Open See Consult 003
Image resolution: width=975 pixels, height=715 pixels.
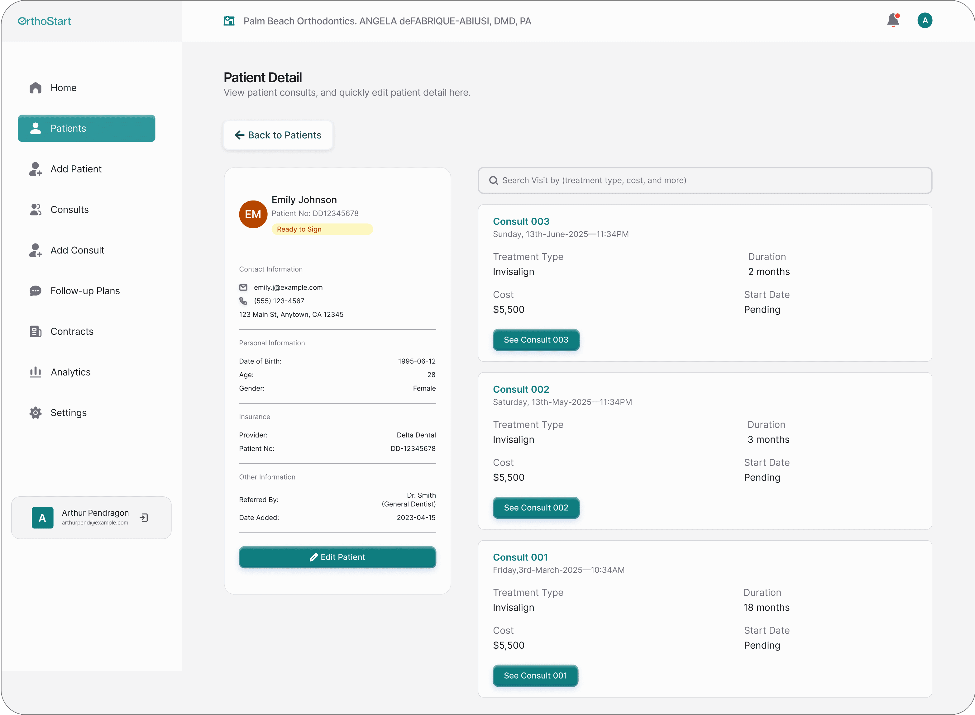tap(536, 340)
